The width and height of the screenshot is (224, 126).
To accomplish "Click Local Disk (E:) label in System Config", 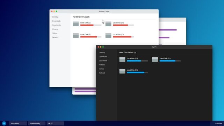I will point(86,34).
